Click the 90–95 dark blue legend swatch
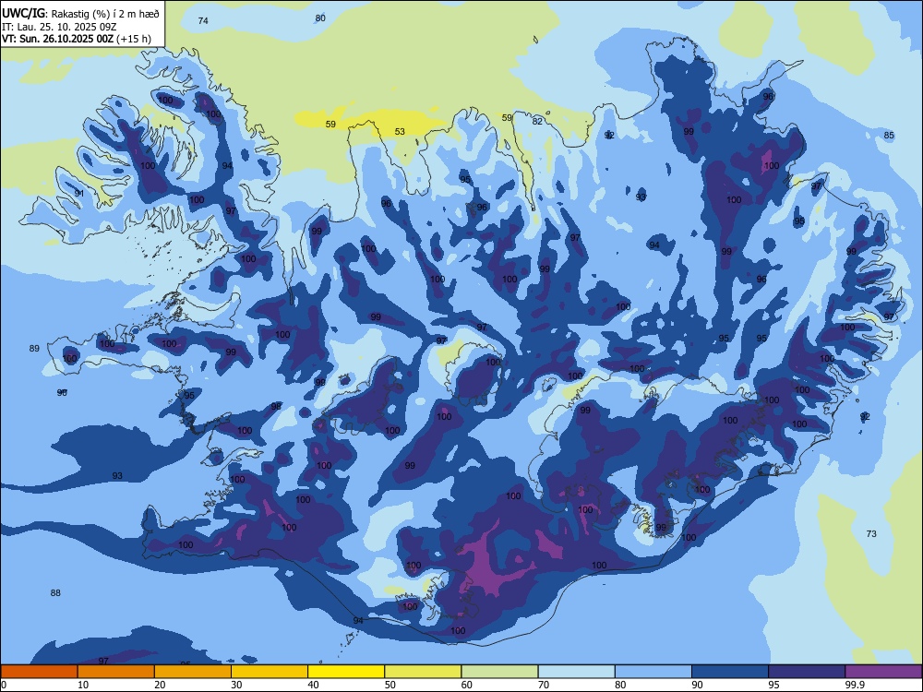Image resolution: width=923 pixels, height=692 pixels. (x=730, y=672)
